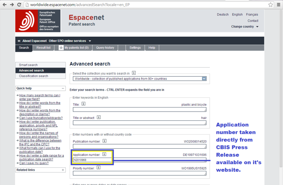Click the browser address bar URL
Image resolution: width=283 pixels, height=185 pixels.
pyautogui.click(x=80, y=5)
